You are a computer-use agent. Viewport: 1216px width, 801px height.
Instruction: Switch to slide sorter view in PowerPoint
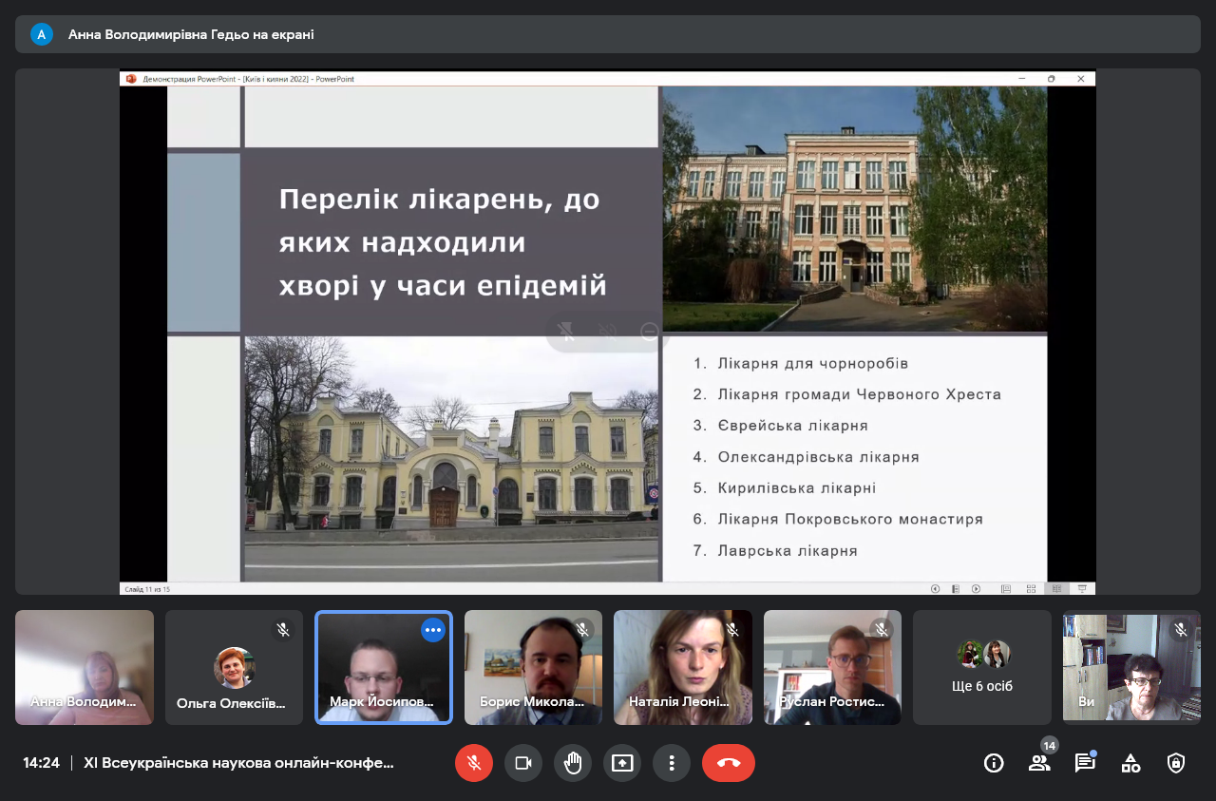point(1031,589)
